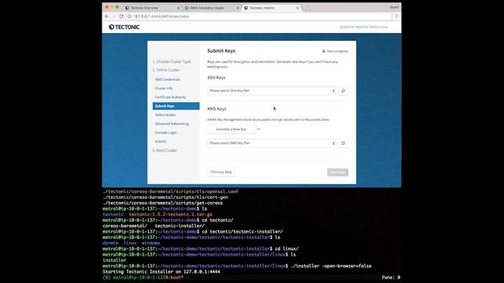Open the SSH Key Pair dropdown
This screenshot has width=504, height=283.
point(272,91)
